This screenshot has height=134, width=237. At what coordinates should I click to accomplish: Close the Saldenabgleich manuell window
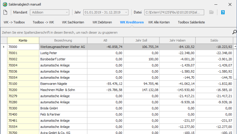pyautogui.click(x=230, y=4)
